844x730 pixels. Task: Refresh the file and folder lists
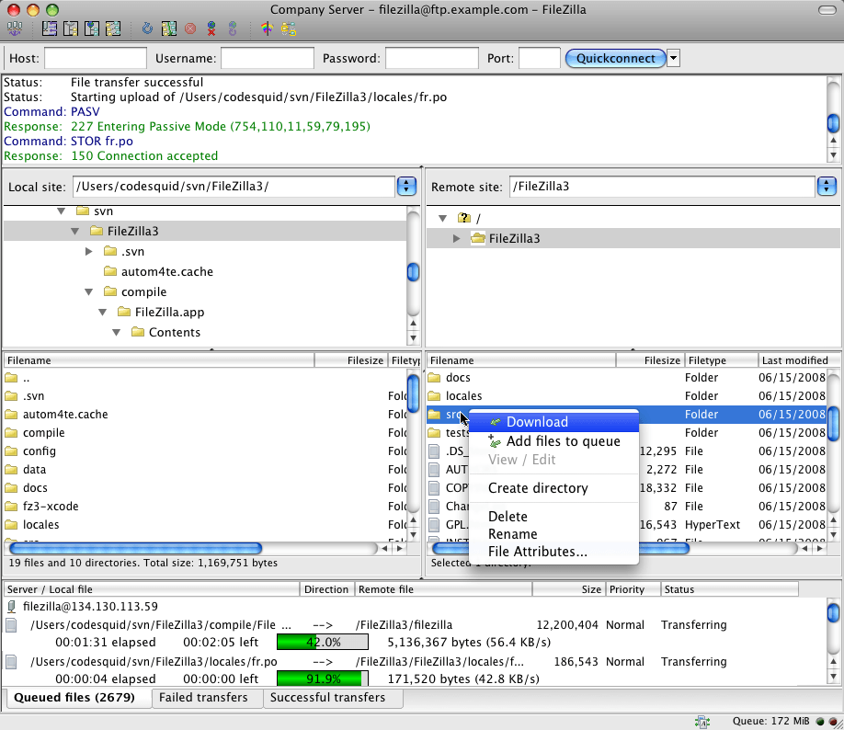point(147,29)
